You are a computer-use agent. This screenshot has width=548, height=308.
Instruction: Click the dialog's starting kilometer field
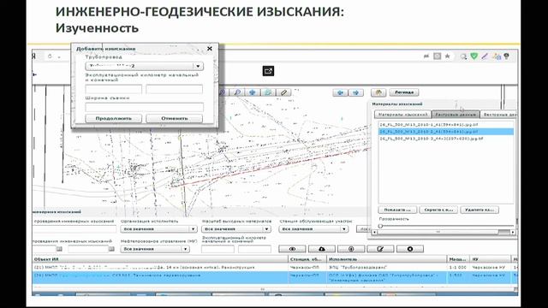tap(114, 89)
